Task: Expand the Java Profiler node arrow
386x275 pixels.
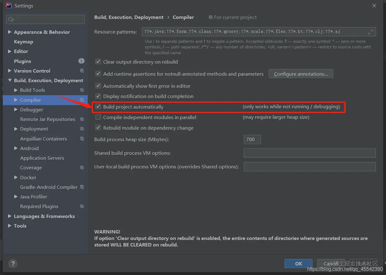Action: click(16, 197)
